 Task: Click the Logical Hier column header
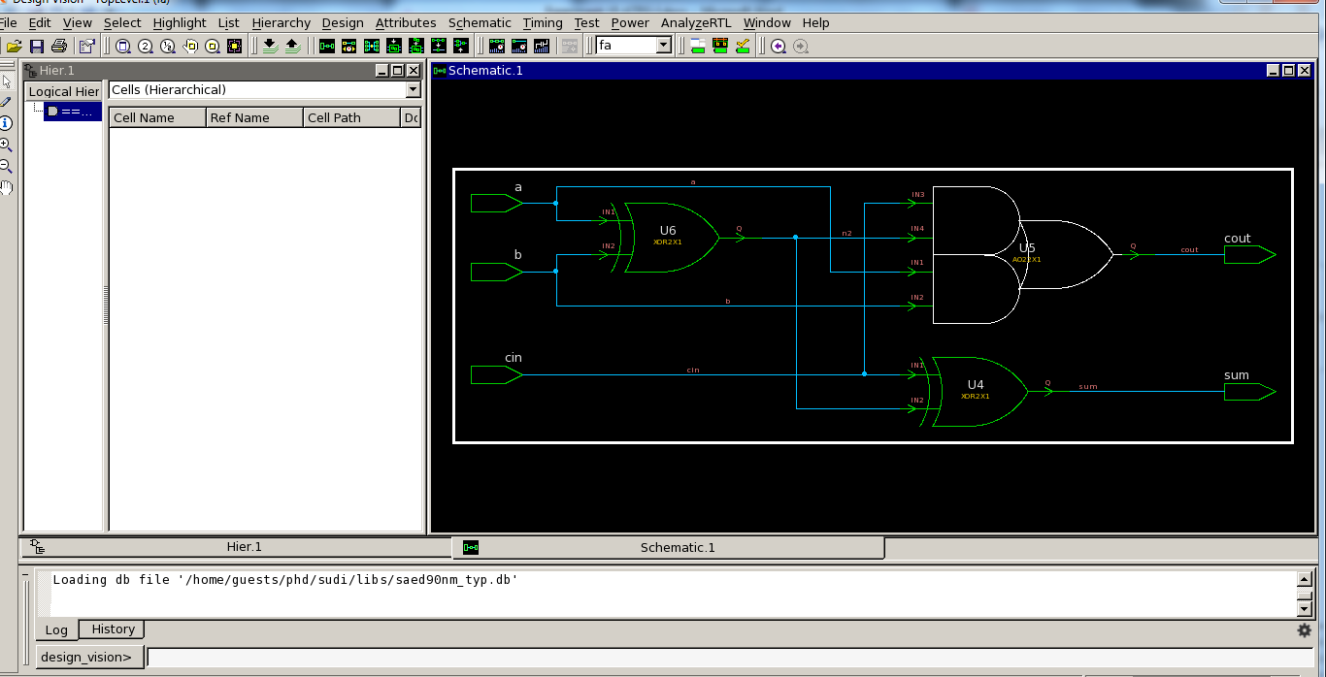(64, 91)
